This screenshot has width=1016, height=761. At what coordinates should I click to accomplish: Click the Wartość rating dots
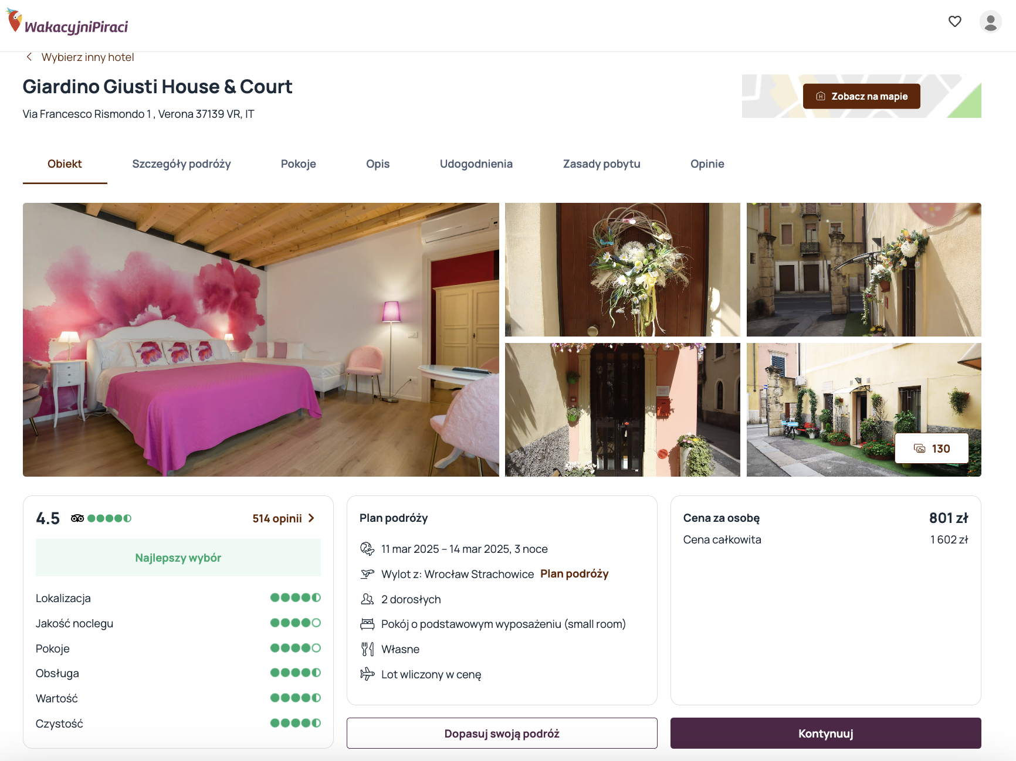point(296,698)
